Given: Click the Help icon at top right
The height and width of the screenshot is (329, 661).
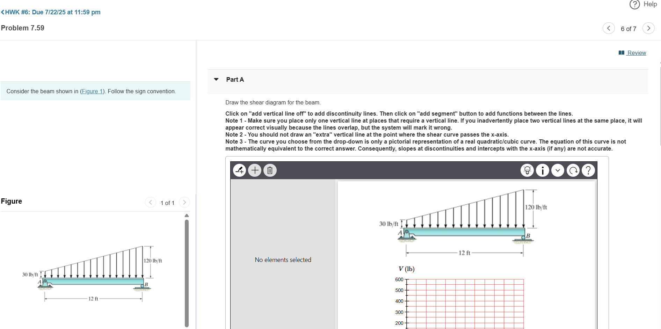Looking at the screenshot, I should point(634,4).
